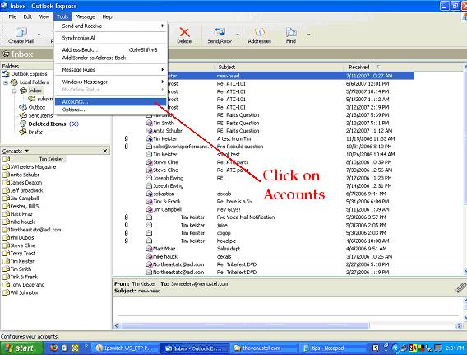Open the Find dropdown arrow
This screenshot has width=467, height=355.
click(x=309, y=35)
